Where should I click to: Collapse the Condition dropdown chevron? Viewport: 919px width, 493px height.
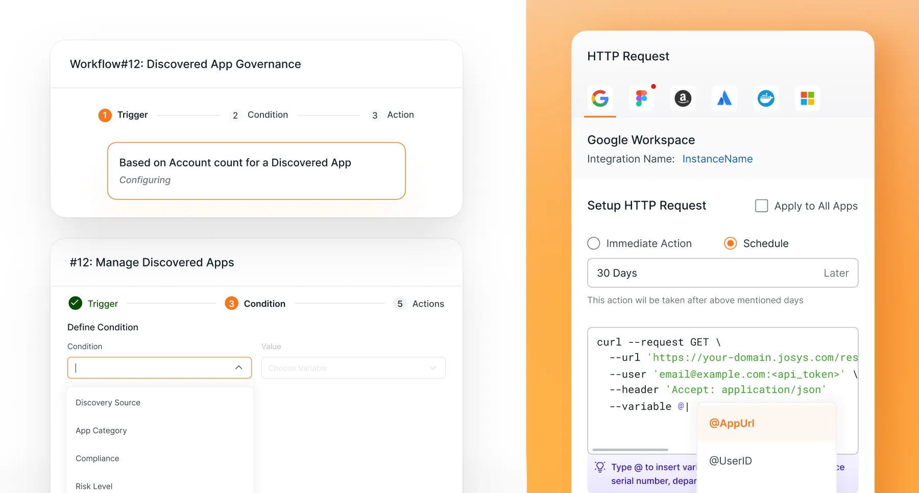coord(238,367)
